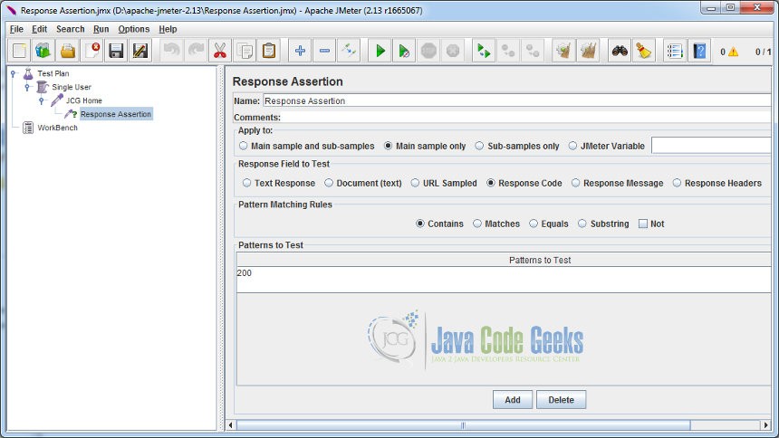The image size is (779, 438).
Task: Click the Copy icon in toolbar
Action: pos(245,51)
